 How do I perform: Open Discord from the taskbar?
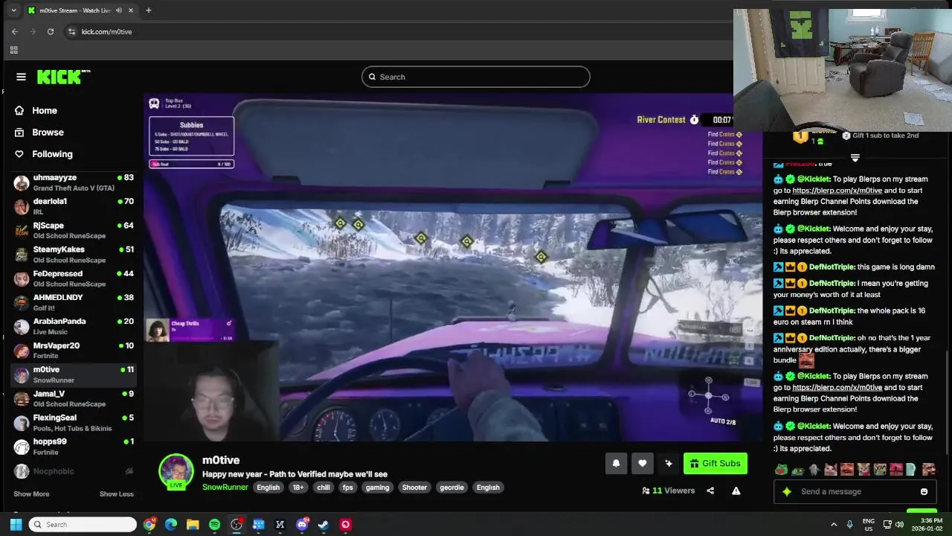(302, 524)
